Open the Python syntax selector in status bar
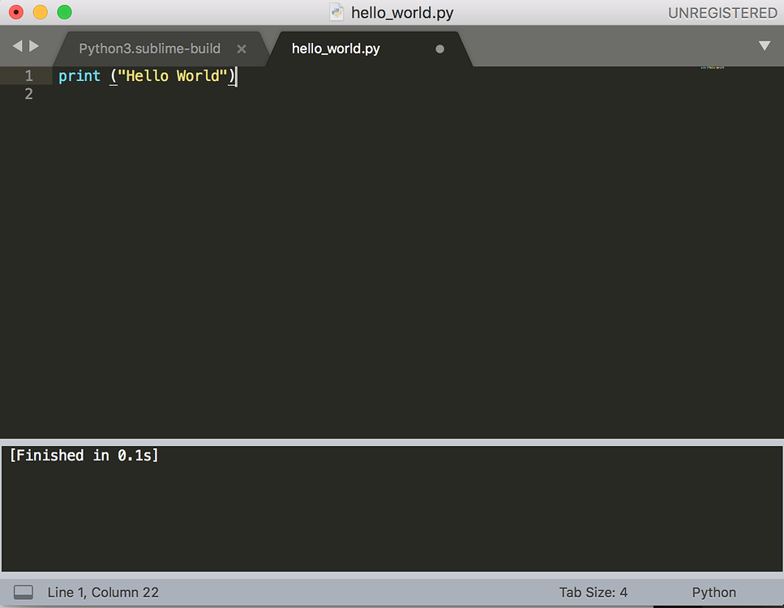This screenshot has width=784, height=608. [x=713, y=592]
